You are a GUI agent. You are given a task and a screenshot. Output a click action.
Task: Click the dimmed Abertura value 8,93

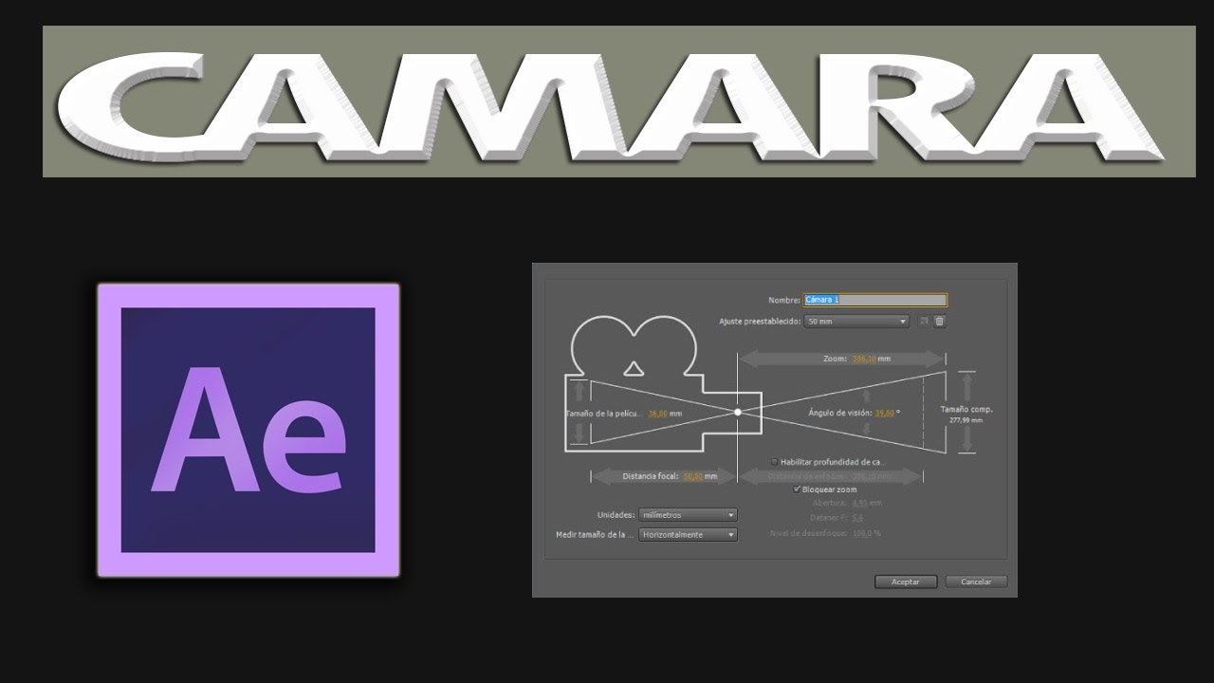(860, 503)
